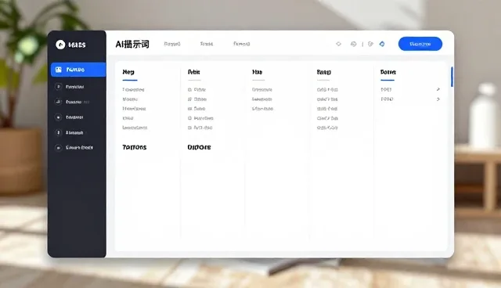Select the fourth column heading
This screenshot has width=501, height=288.
pyautogui.click(x=324, y=72)
